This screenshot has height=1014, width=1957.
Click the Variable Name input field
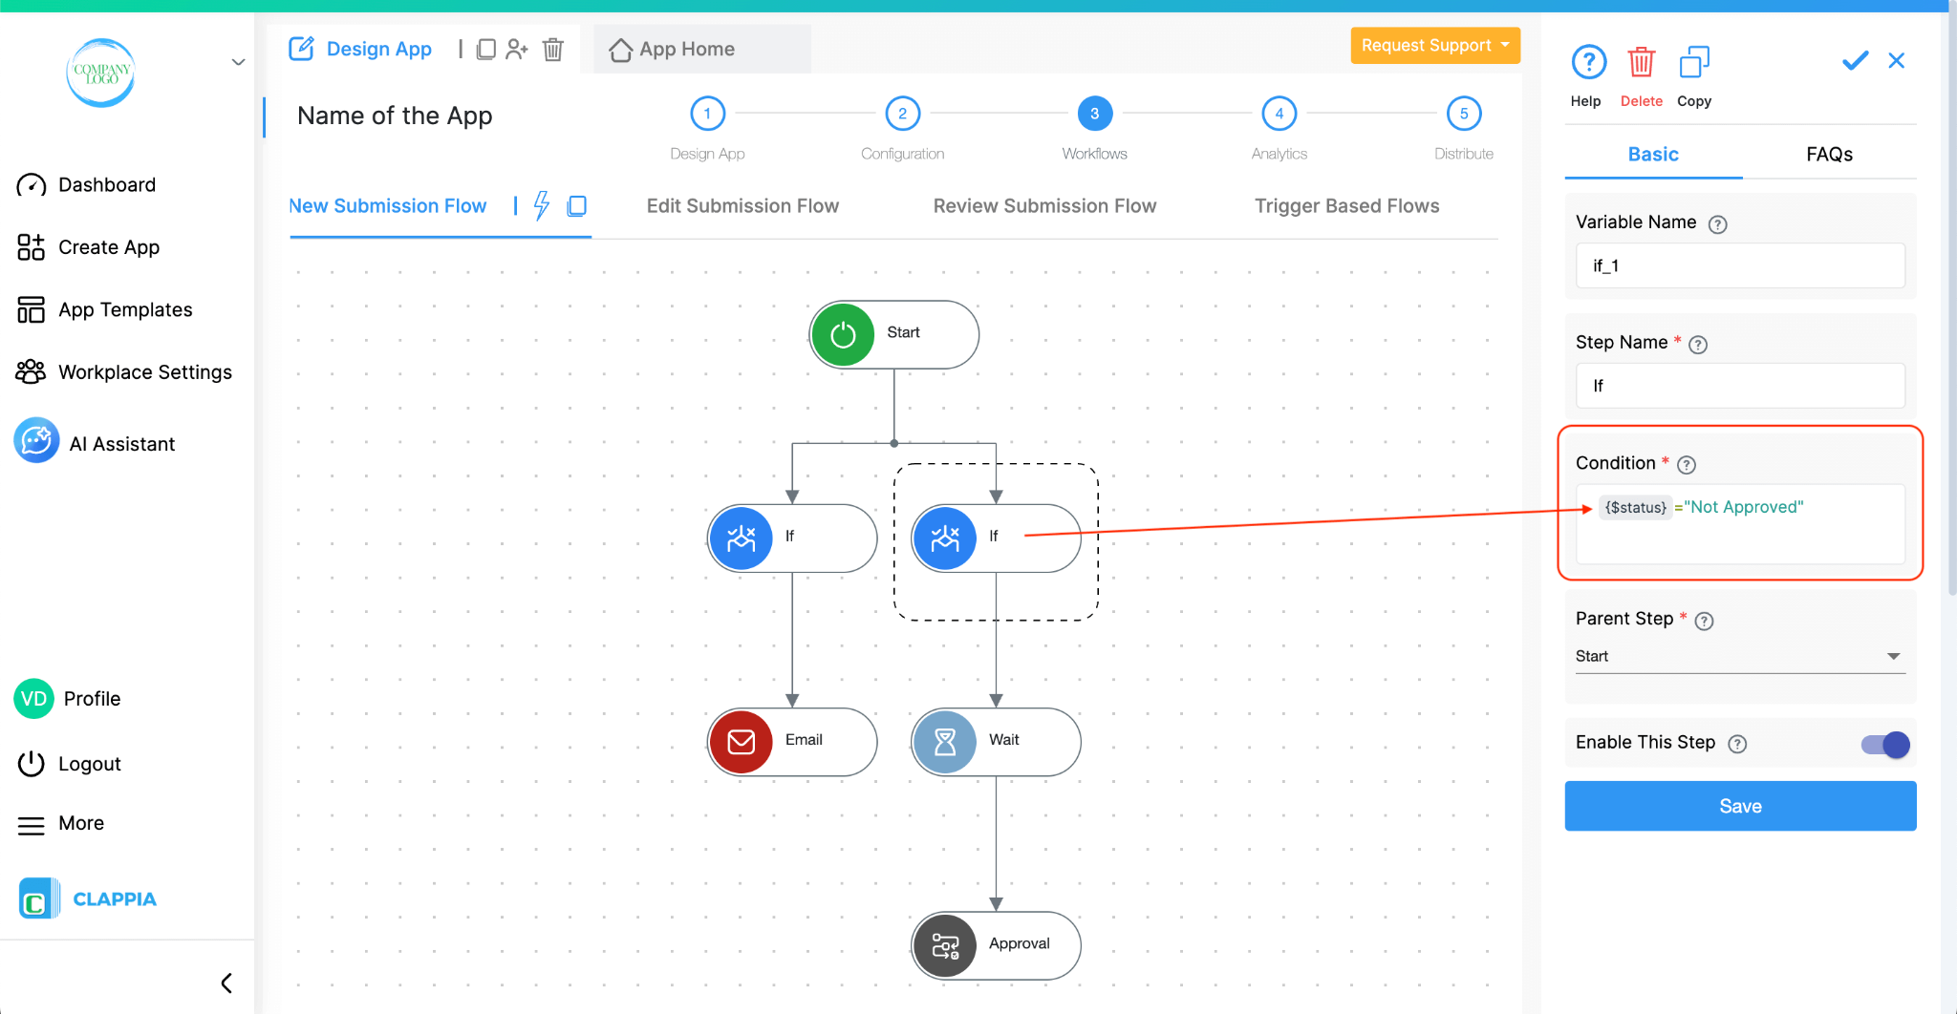point(1739,265)
